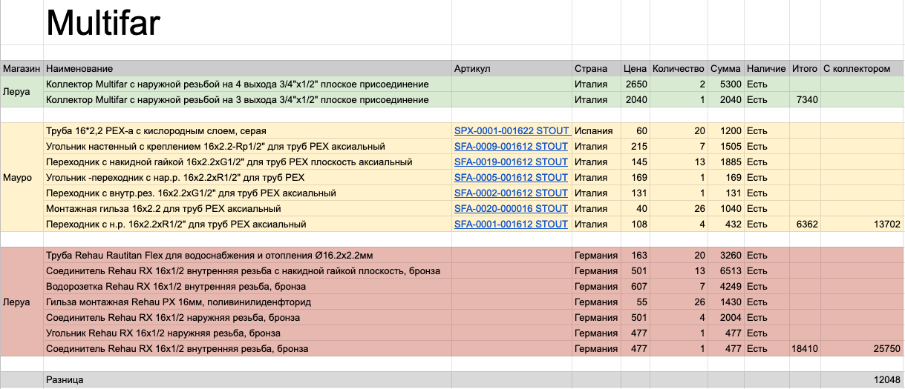This screenshot has width=905, height=389.
Task: Select Угольник настенный с креплением cell
Action: click(x=248, y=147)
